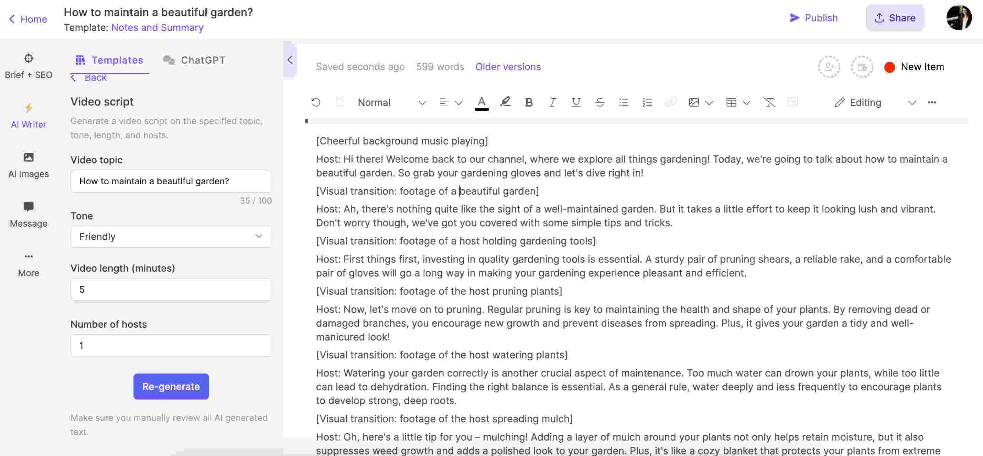Click the bulleted list icon
This screenshot has height=456, width=983.
[623, 101]
